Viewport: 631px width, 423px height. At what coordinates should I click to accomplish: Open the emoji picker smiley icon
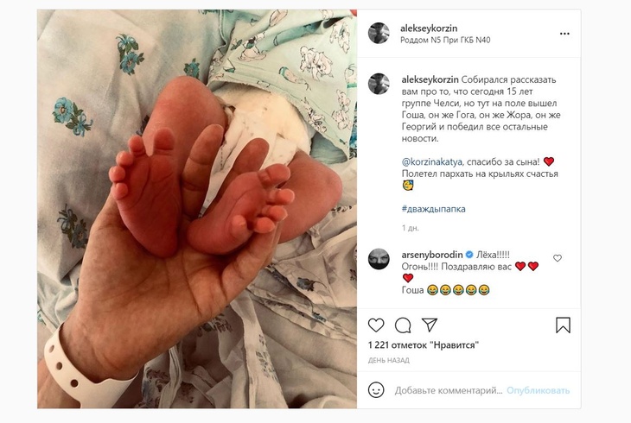click(x=376, y=390)
